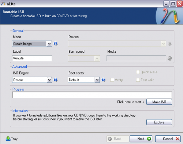The height and width of the screenshot is (144, 183).
Task: Open the Burn speed dropdown
Action: [x=84, y=58]
